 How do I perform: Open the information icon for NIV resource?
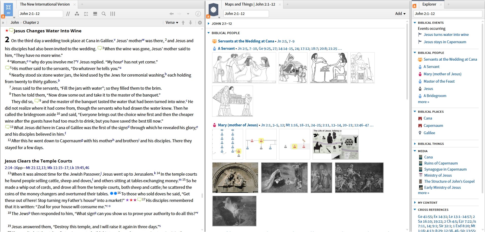198,14
